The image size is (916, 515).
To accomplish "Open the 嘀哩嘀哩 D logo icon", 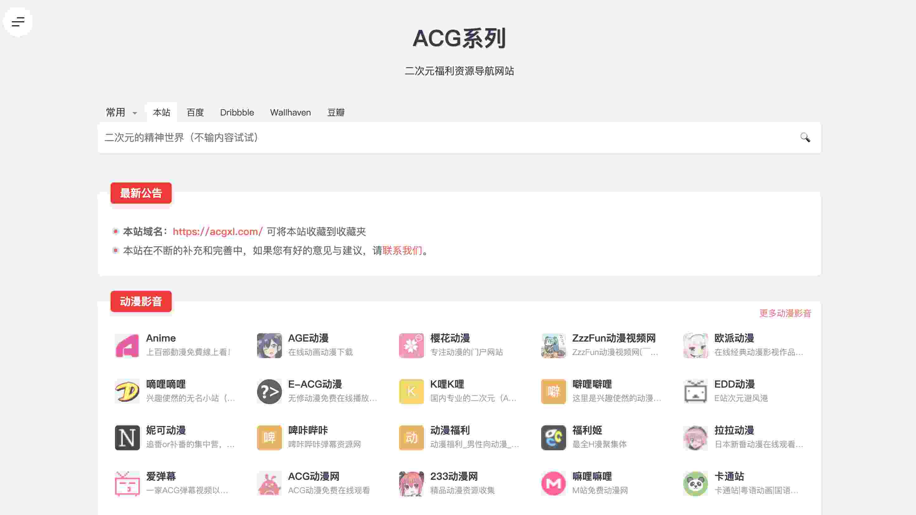I will [x=127, y=391].
